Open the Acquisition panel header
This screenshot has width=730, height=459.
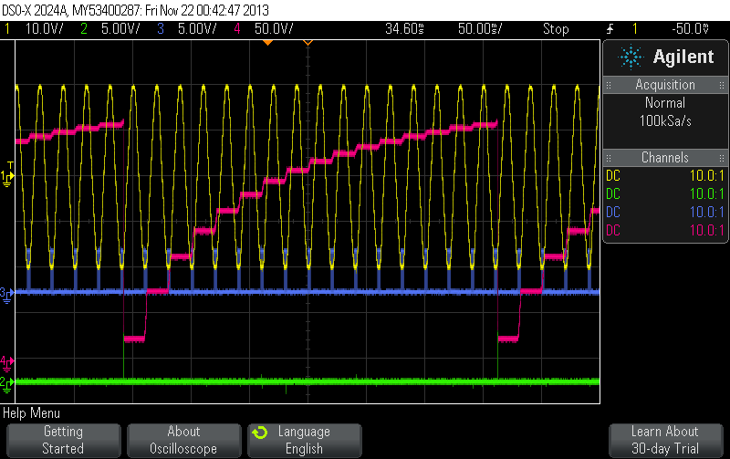pyautogui.click(x=665, y=85)
